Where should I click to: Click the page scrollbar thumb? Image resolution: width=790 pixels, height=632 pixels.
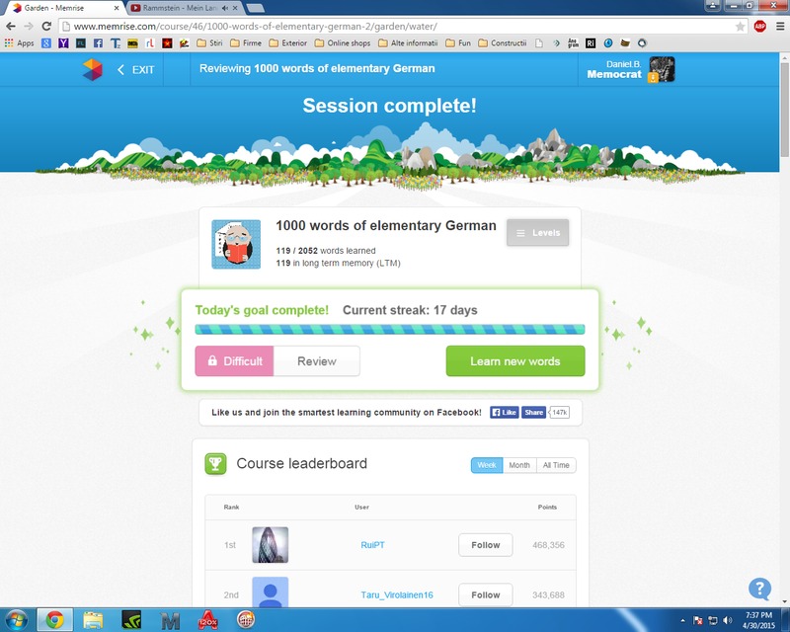[785, 109]
